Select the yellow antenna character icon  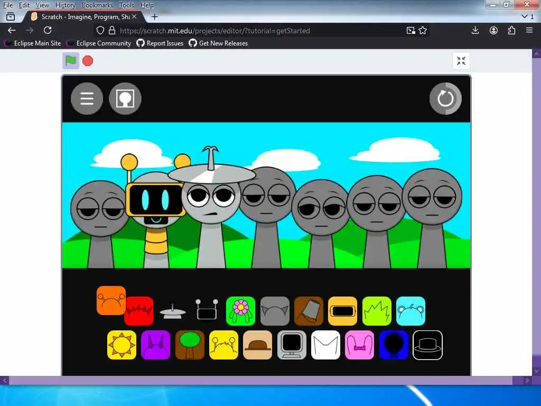223,345
